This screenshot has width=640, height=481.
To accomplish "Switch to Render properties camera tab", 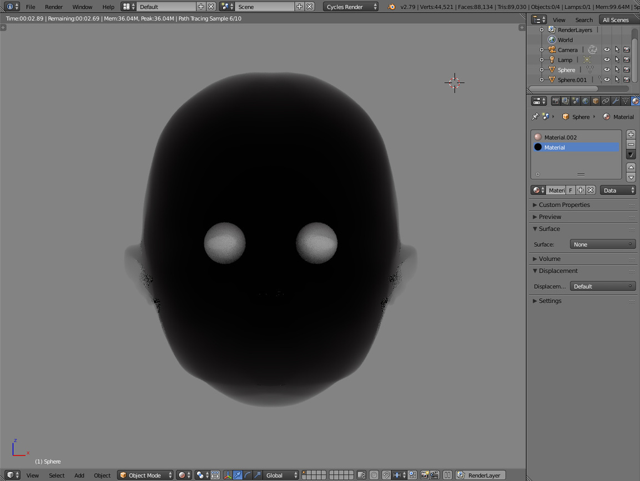I will point(555,101).
